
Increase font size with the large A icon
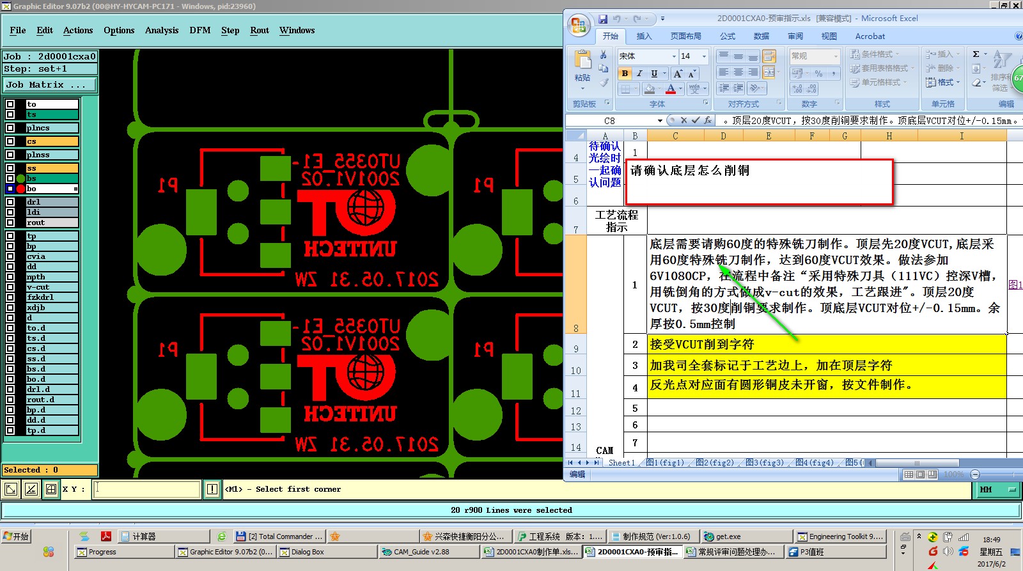(678, 74)
